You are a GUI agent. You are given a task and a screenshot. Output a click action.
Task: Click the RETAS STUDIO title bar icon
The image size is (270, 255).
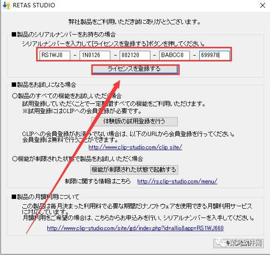(x=6, y=5)
